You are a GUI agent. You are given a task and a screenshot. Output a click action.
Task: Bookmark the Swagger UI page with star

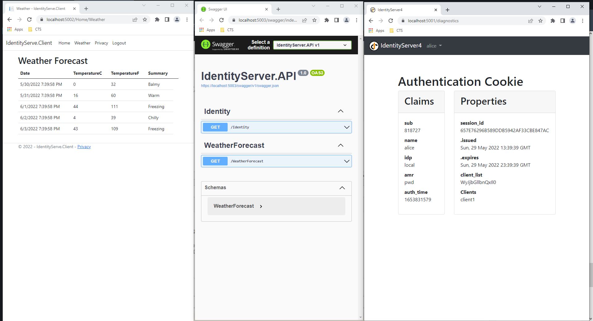[314, 20]
